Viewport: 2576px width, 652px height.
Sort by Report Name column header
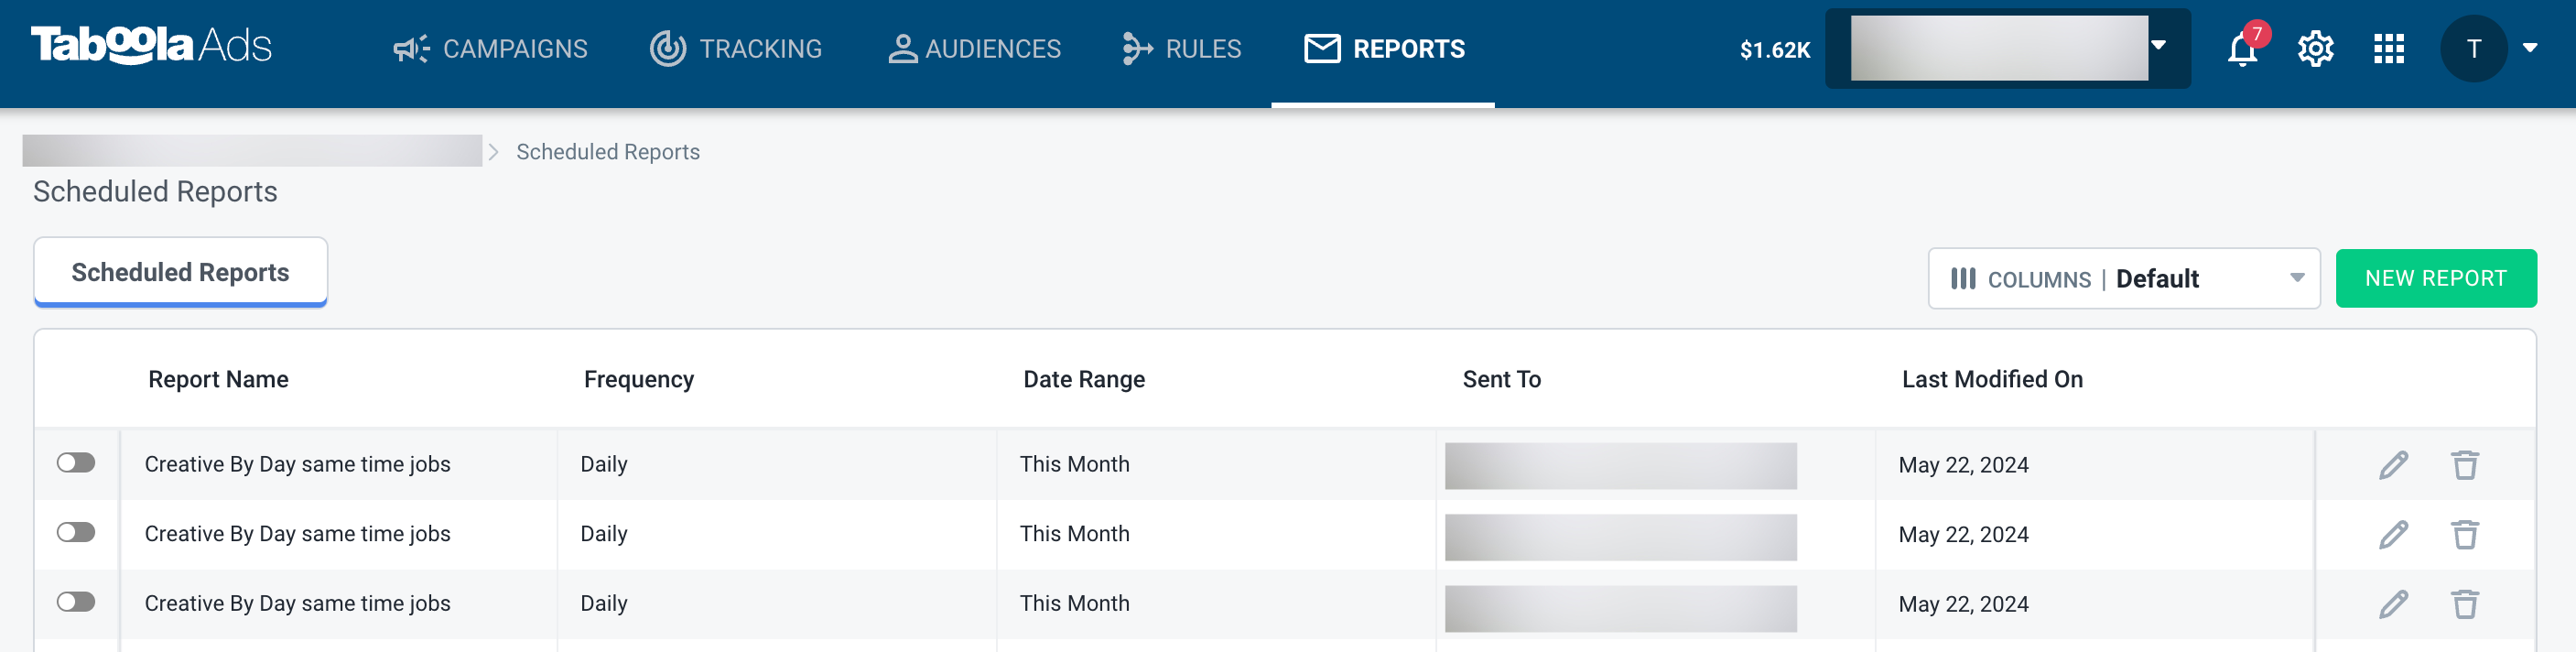point(218,380)
